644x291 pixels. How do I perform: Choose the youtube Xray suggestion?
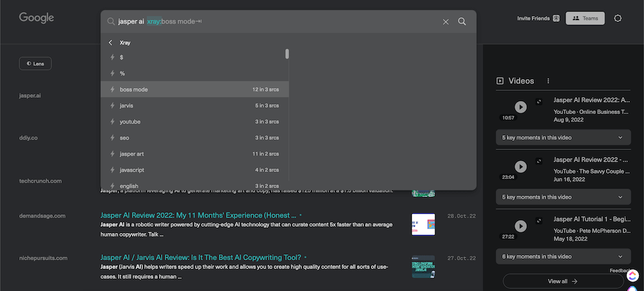tap(194, 122)
